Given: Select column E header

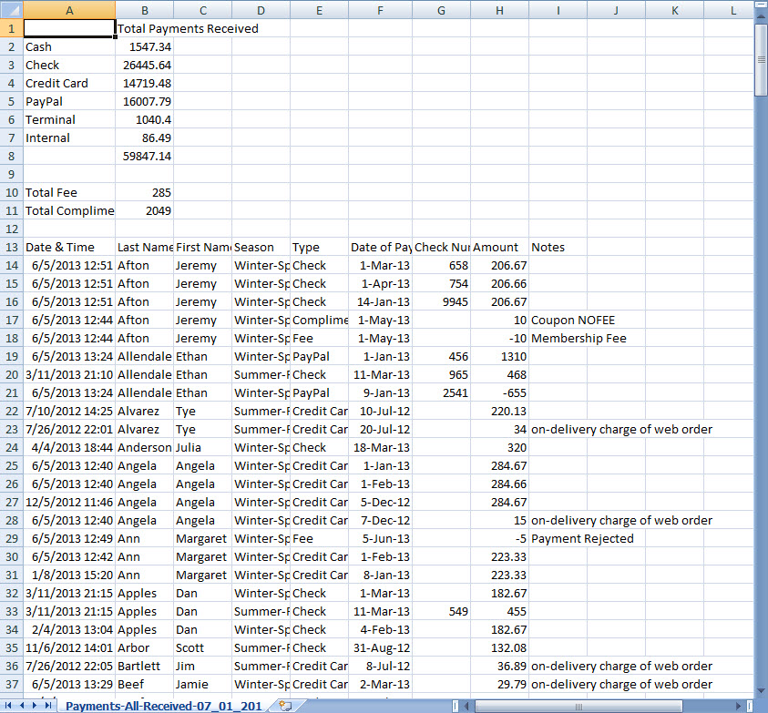Looking at the screenshot, I should 320,10.
